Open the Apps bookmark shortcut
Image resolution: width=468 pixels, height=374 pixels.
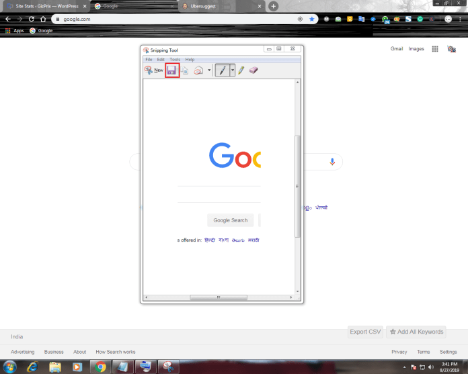click(x=14, y=31)
